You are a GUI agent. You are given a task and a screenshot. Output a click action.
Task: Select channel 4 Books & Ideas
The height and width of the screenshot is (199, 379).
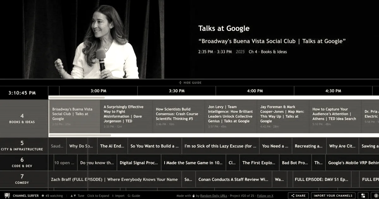24,118
